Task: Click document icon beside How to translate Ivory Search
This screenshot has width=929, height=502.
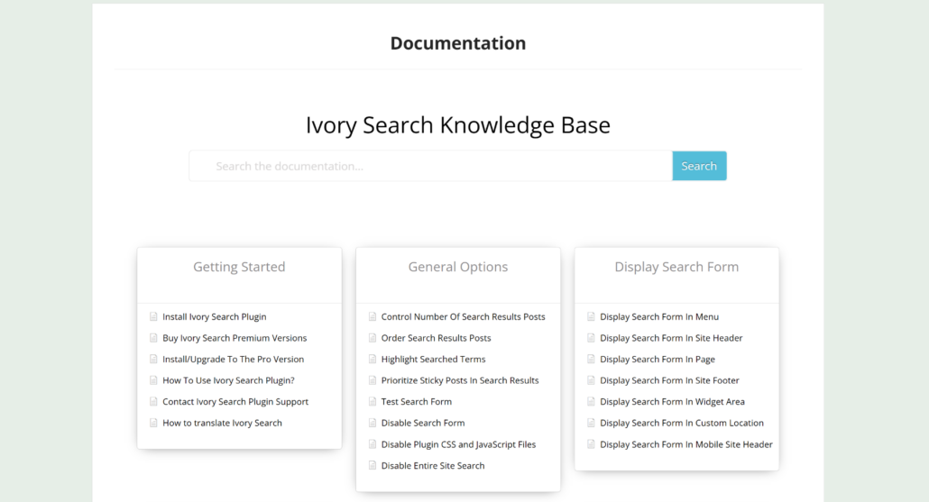Action: point(153,424)
